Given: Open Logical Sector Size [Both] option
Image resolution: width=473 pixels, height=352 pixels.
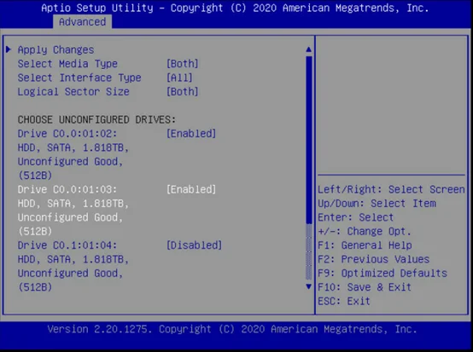Looking at the screenshot, I should coord(183,92).
